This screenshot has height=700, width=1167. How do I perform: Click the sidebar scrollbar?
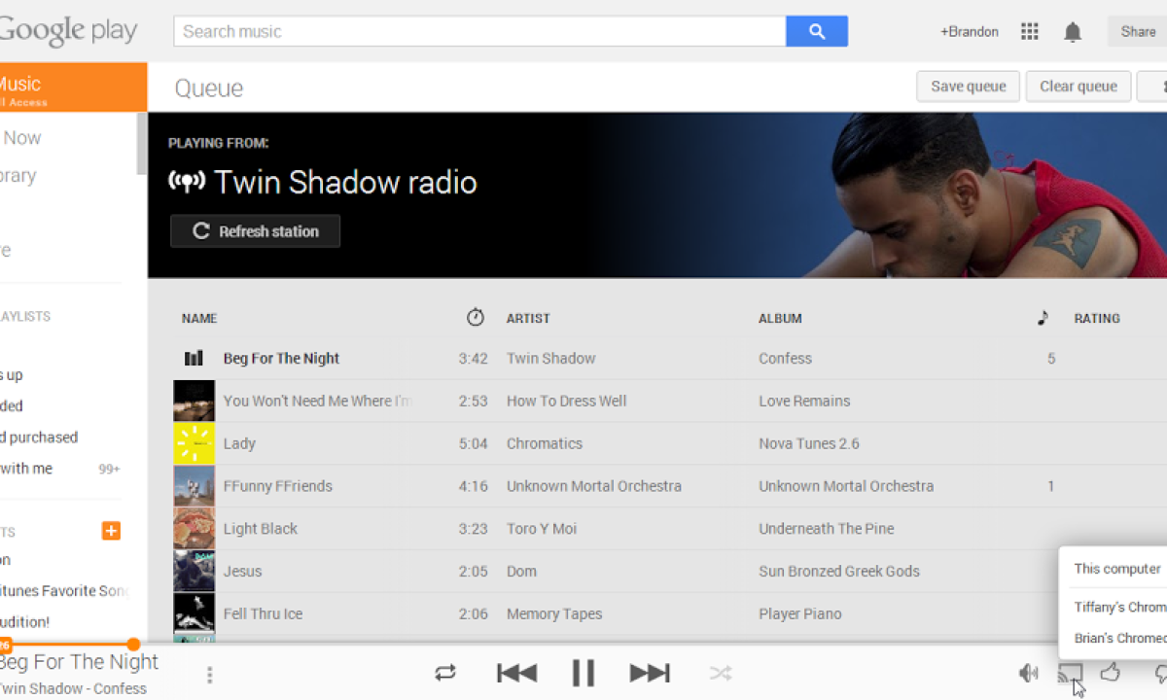point(142,143)
